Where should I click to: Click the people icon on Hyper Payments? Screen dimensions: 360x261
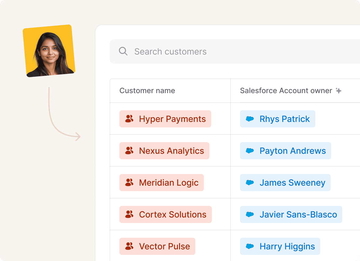tap(129, 119)
